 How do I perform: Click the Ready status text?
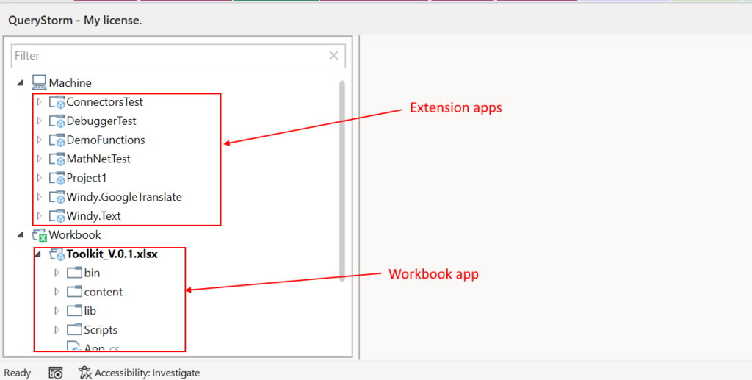click(18, 373)
